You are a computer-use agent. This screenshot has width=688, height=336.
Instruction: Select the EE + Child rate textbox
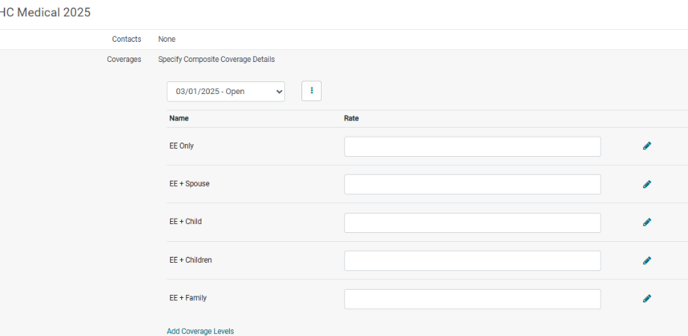coord(472,223)
